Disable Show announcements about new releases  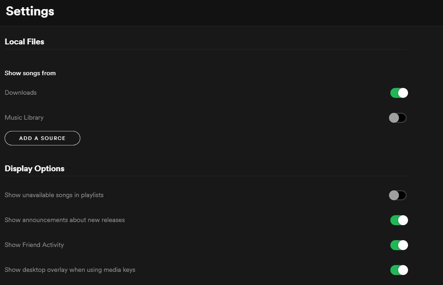click(x=399, y=220)
